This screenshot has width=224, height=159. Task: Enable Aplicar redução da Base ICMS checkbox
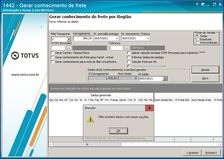coord(129,53)
